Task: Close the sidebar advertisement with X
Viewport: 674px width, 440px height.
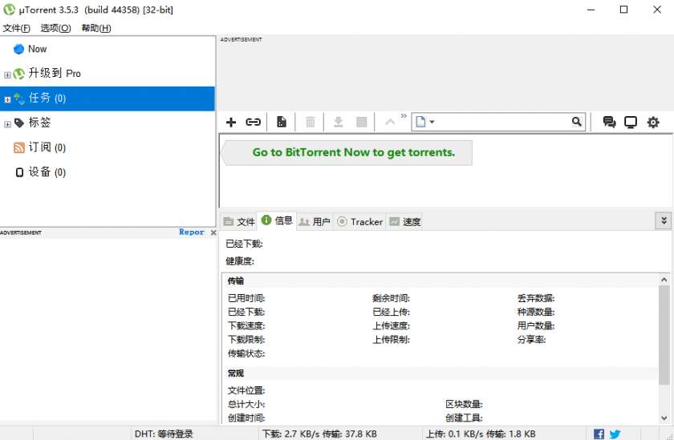Action: click(x=213, y=232)
